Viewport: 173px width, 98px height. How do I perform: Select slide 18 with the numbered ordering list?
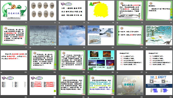(159, 60)
